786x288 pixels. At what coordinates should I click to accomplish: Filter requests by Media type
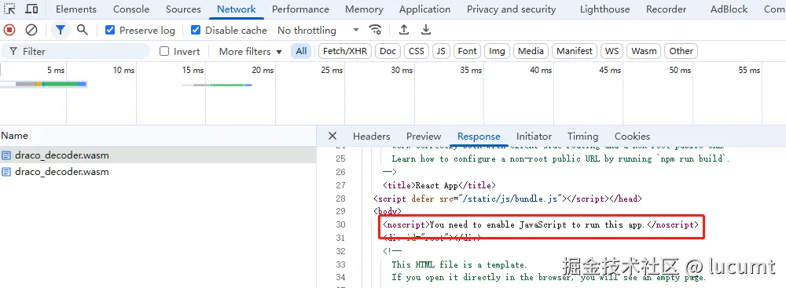click(x=531, y=51)
